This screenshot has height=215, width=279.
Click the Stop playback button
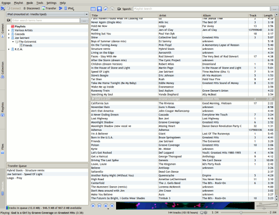[x=106, y=206]
